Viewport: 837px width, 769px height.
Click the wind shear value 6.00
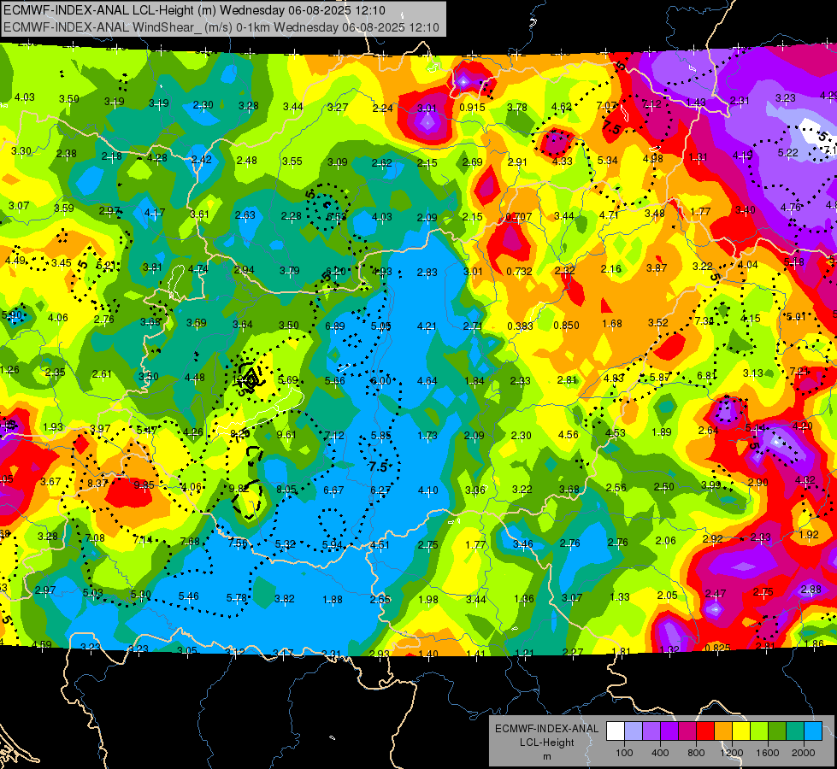click(x=380, y=380)
